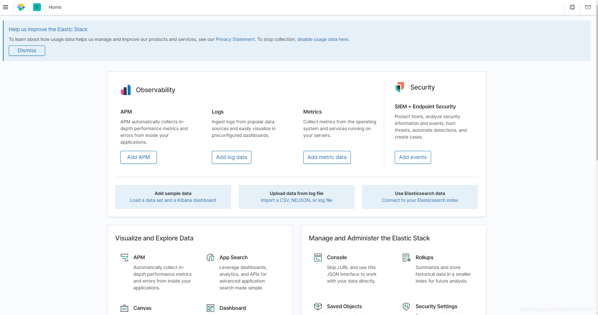Open Load a data set and Kibana dashboard
This screenshot has height=315, width=598.
pos(173,200)
